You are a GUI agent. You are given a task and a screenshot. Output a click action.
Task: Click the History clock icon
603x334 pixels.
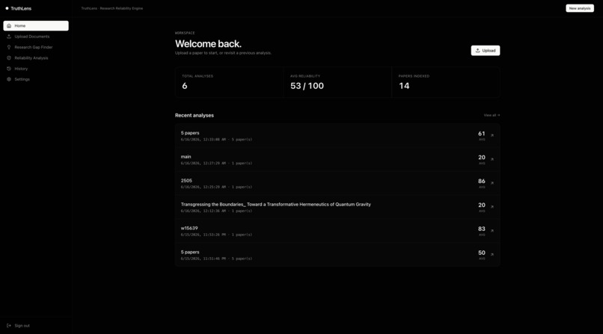tap(9, 69)
